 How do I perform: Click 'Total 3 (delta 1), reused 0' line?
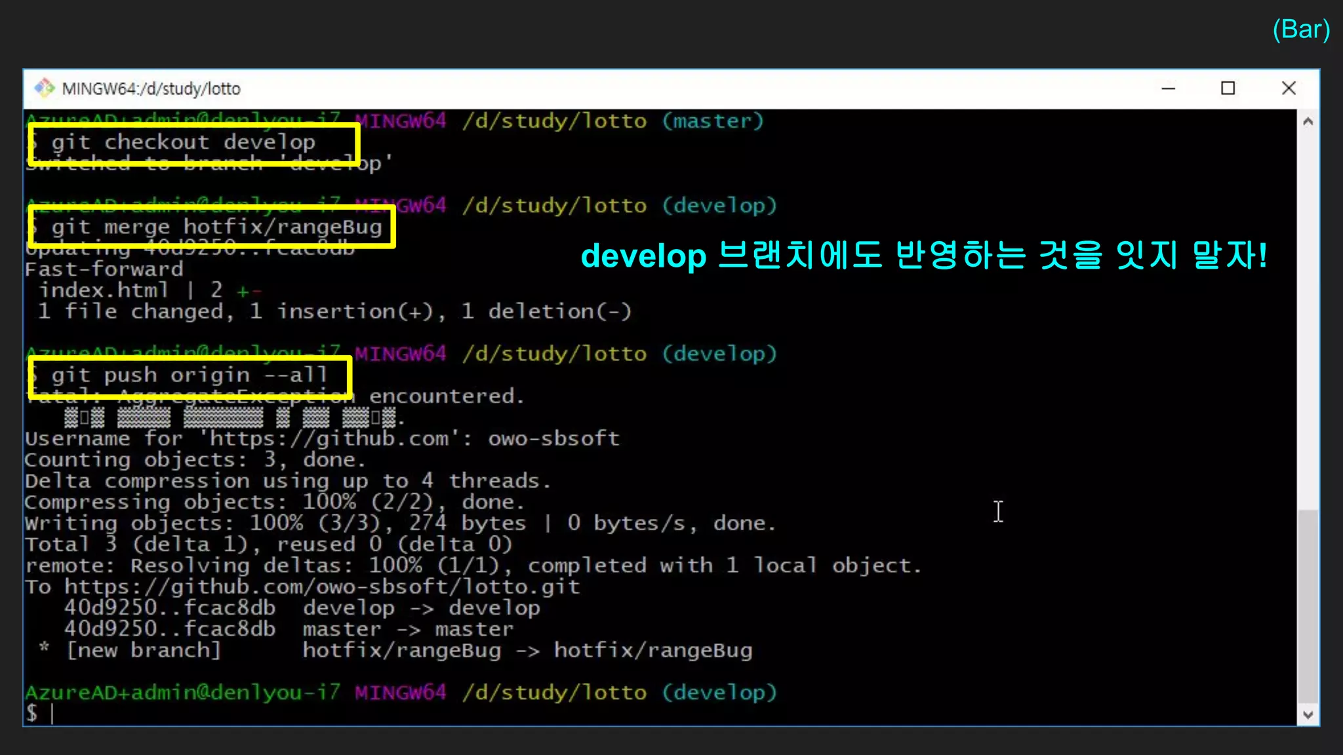[x=269, y=545]
